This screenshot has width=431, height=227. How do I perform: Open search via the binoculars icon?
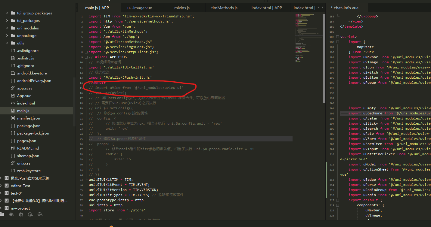point(11,214)
